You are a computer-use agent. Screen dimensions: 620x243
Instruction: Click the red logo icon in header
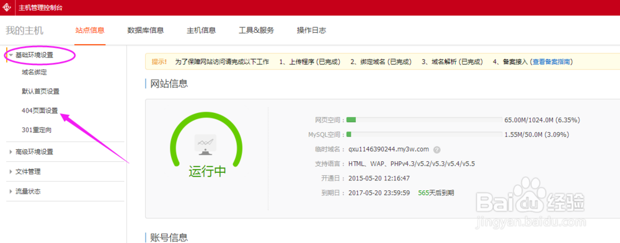(x=7, y=7)
